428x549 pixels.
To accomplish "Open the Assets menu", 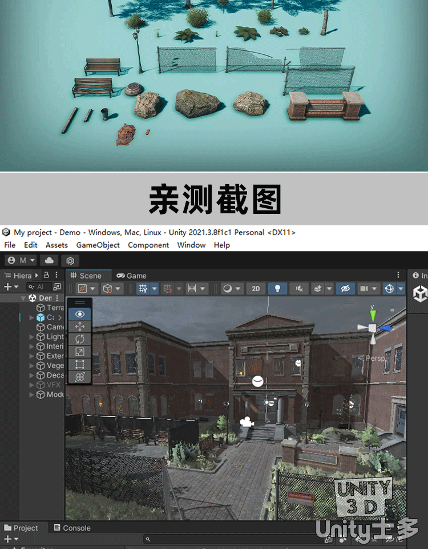I will [x=56, y=245].
